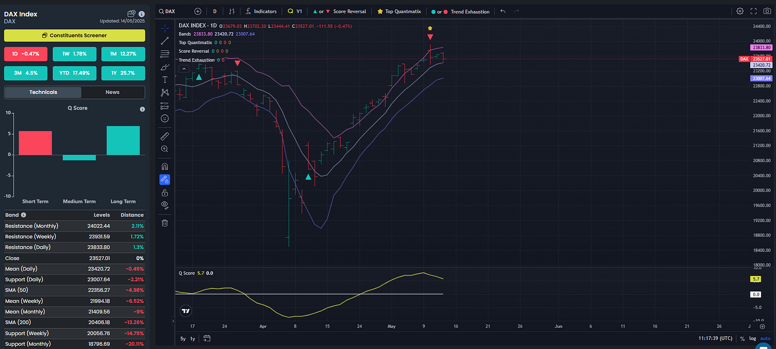Open the chart patterns tool
The height and width of the screenshot is (349, 776).
tap(165, 93)
